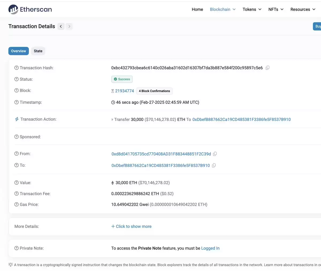Open the Home navigation link
Screen dimensions: 321x271
197,9
